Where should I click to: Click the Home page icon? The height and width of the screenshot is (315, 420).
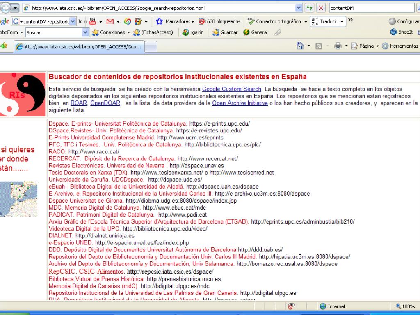point(300,46)
